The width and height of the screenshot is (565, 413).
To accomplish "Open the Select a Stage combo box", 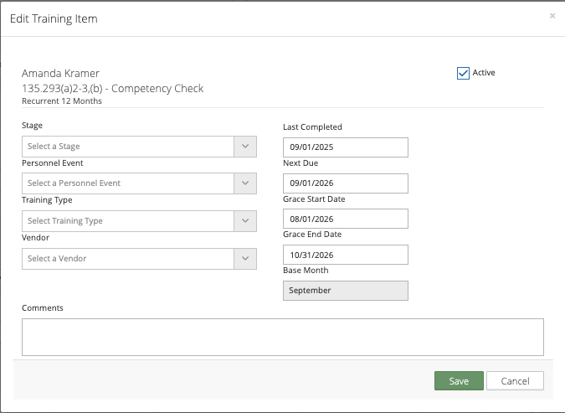I will 127,147.
